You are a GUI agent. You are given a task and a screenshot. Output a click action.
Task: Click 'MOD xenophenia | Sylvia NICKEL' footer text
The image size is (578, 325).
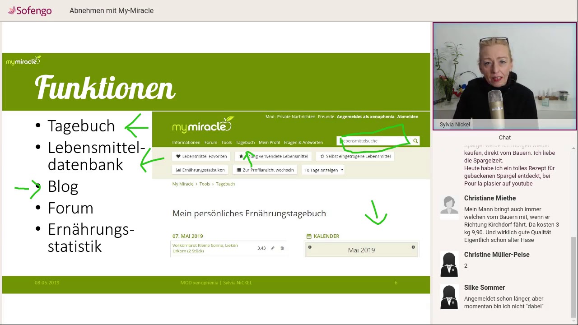pyautogui.click(x=216, y=283)
